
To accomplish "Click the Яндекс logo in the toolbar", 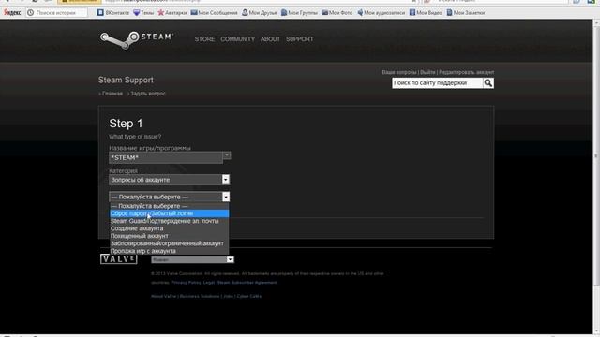I will pos(12,12).
